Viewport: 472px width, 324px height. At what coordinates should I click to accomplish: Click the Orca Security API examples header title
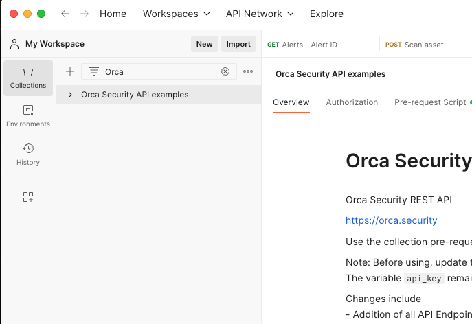[330, 74]
